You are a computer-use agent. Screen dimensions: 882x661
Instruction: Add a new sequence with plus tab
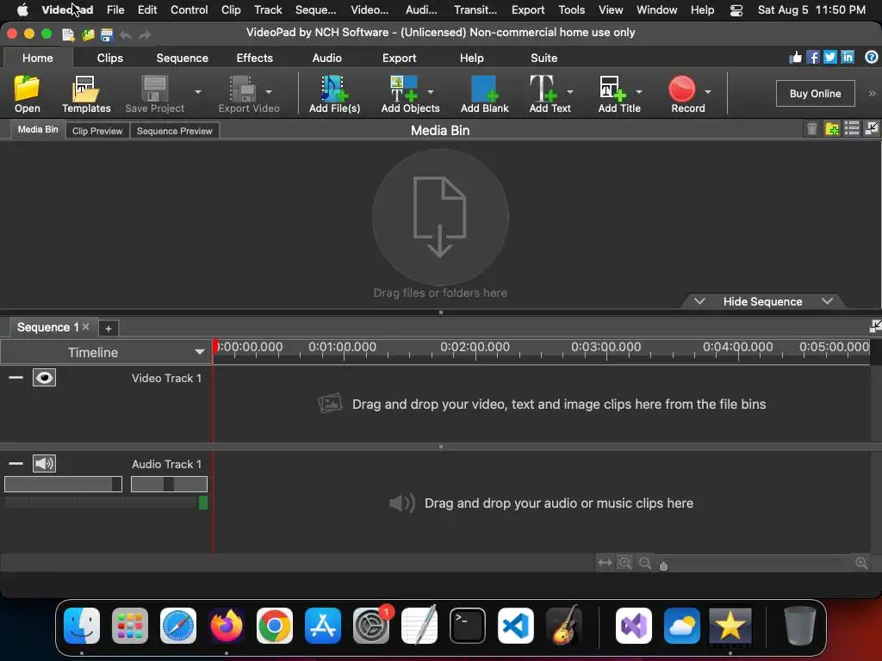108,328
